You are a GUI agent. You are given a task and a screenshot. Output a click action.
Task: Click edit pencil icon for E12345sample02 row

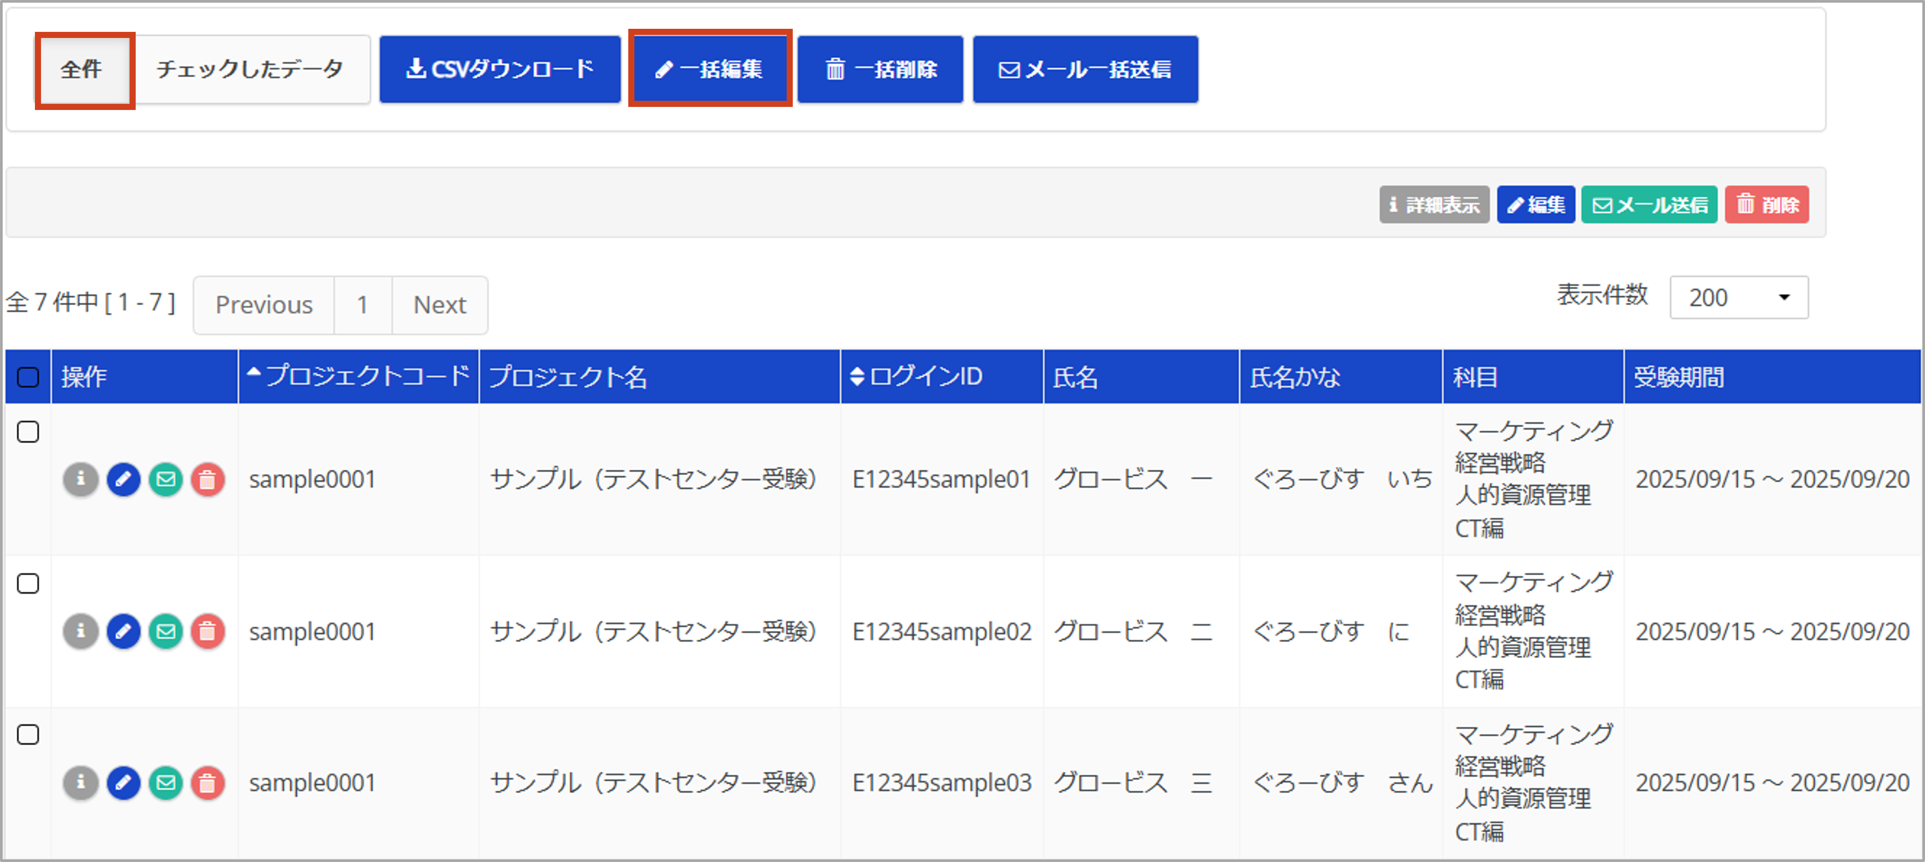(123, 632)
